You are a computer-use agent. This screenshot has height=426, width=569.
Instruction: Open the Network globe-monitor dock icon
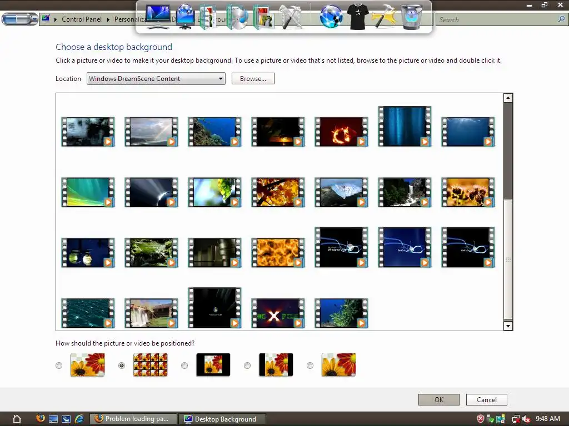coord(186,17)
